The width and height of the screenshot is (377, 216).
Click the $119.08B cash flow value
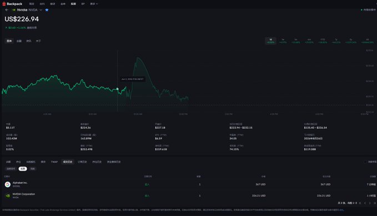310,149
